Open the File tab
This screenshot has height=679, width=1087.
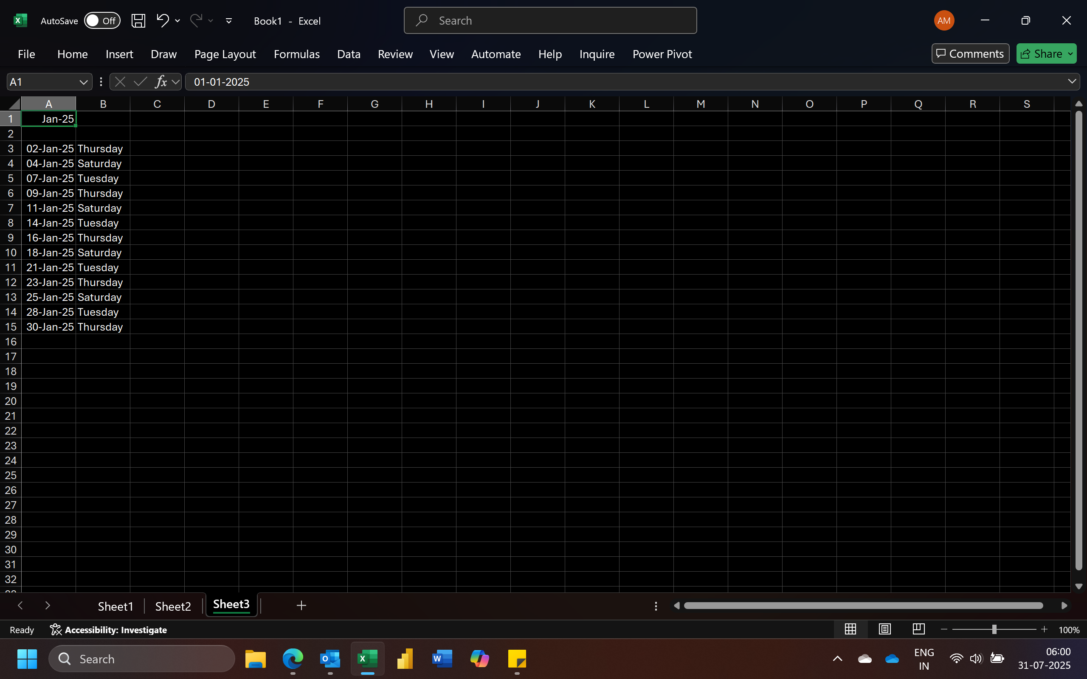point(26,54)
